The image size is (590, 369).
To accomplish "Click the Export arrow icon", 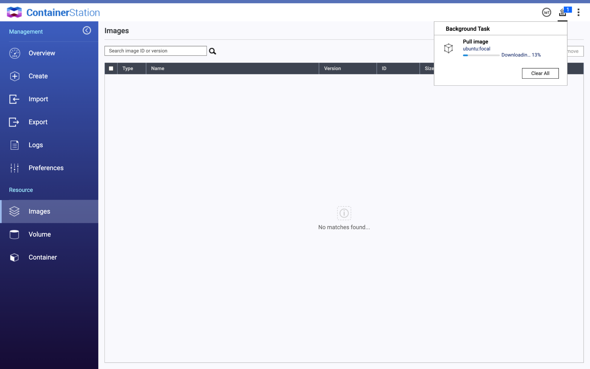I will click(14, 122).
